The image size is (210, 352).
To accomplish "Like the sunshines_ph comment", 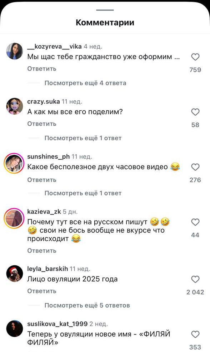I will coord(195,167).
